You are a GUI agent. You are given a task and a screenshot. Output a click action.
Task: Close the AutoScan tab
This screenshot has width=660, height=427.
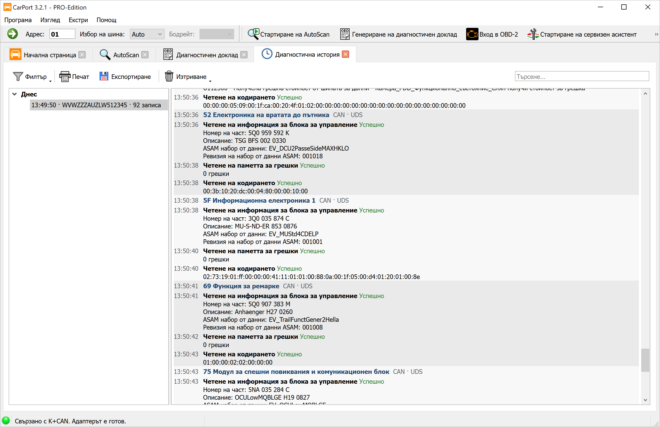145,55
